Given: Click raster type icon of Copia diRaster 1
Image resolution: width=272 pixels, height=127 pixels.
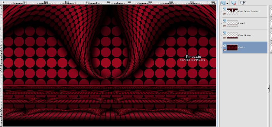Looking at the screenshot, I should [225, 33].
